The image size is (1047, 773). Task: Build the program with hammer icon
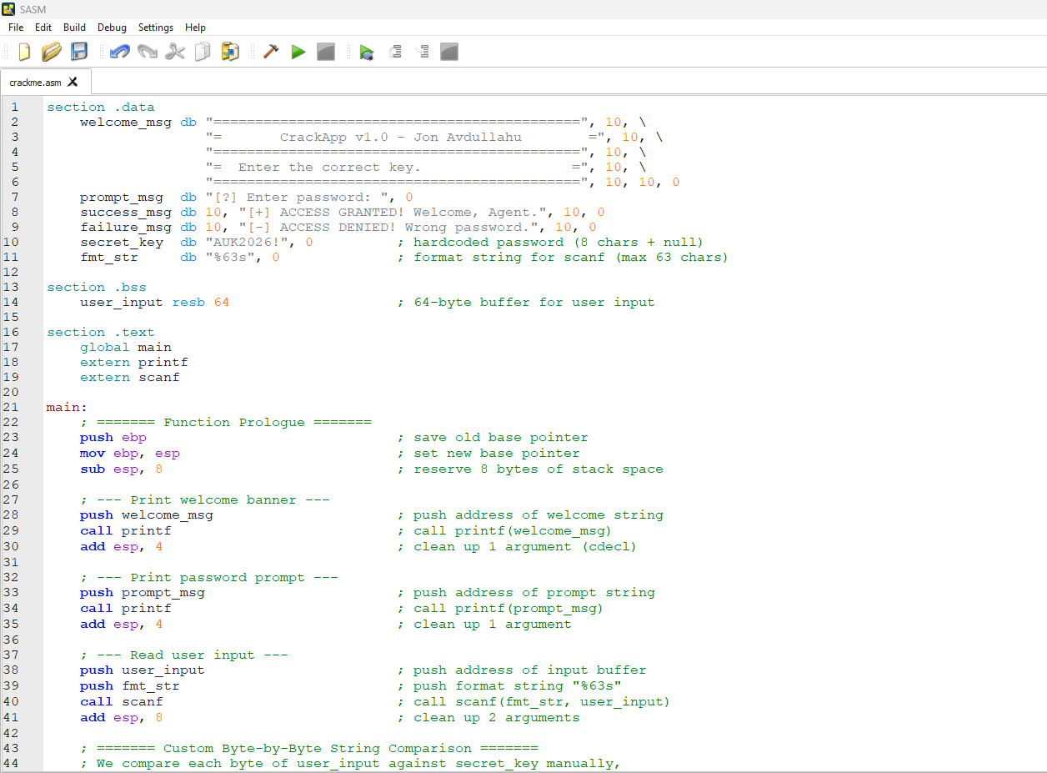271,52
